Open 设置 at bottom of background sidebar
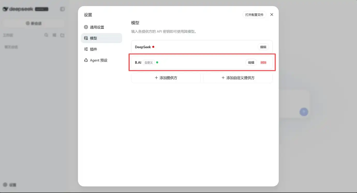The image size is (357, 193). pyautogui.click(x=10, y=185)
